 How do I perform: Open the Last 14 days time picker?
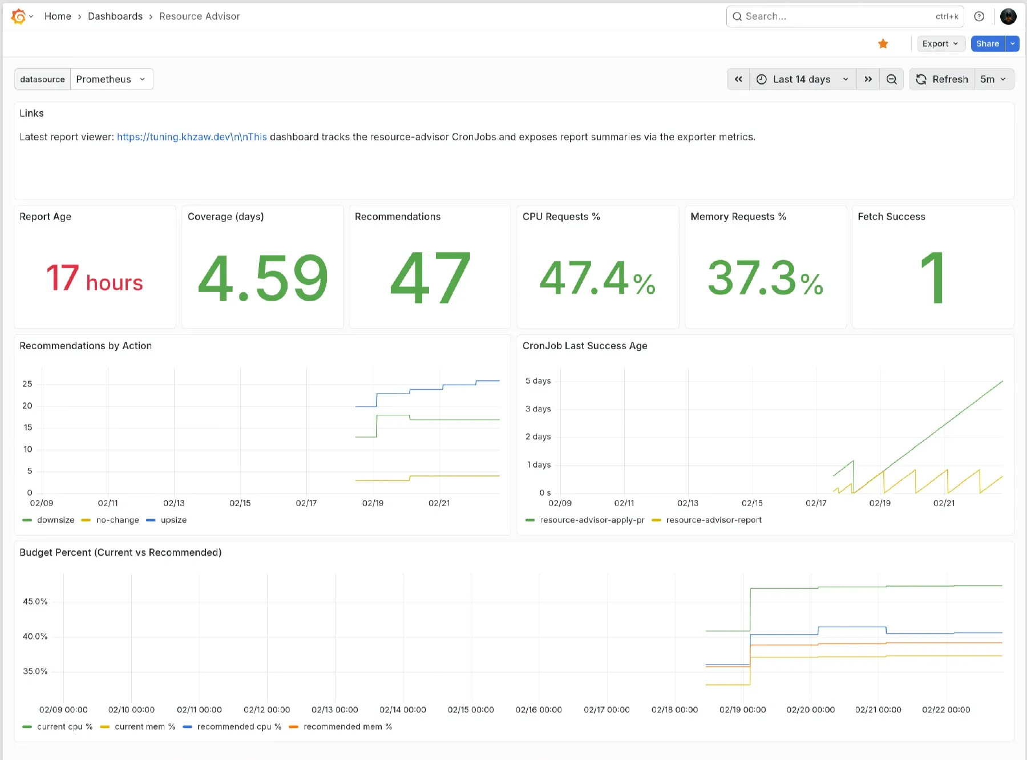(x=801, y=79)
